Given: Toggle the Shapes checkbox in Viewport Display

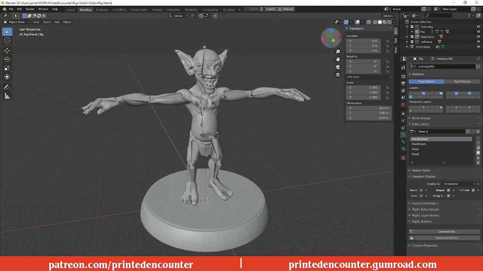Looking at the screenshot, I should [448, 190].
